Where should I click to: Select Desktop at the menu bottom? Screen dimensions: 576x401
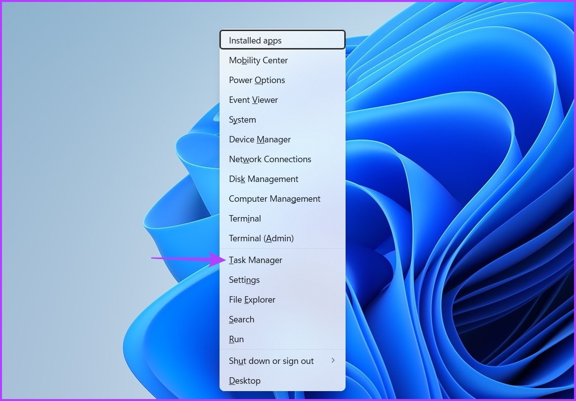[x=282, y=381]
